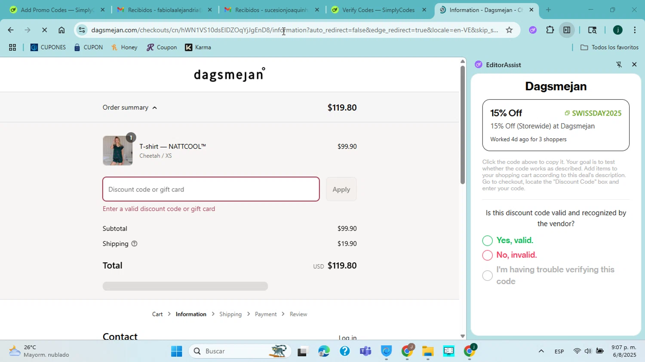Switch the ESP input language indicator

click(559, 351)
